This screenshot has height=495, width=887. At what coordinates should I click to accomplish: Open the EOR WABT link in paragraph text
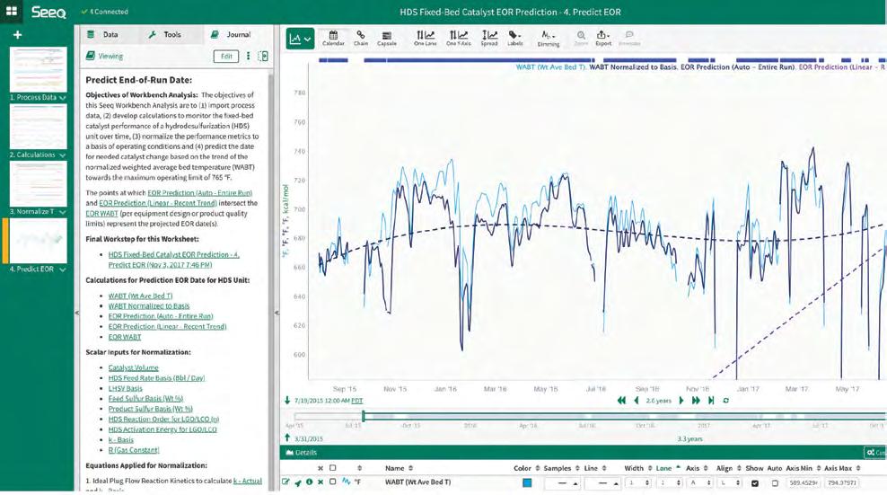tap(101, 214)
